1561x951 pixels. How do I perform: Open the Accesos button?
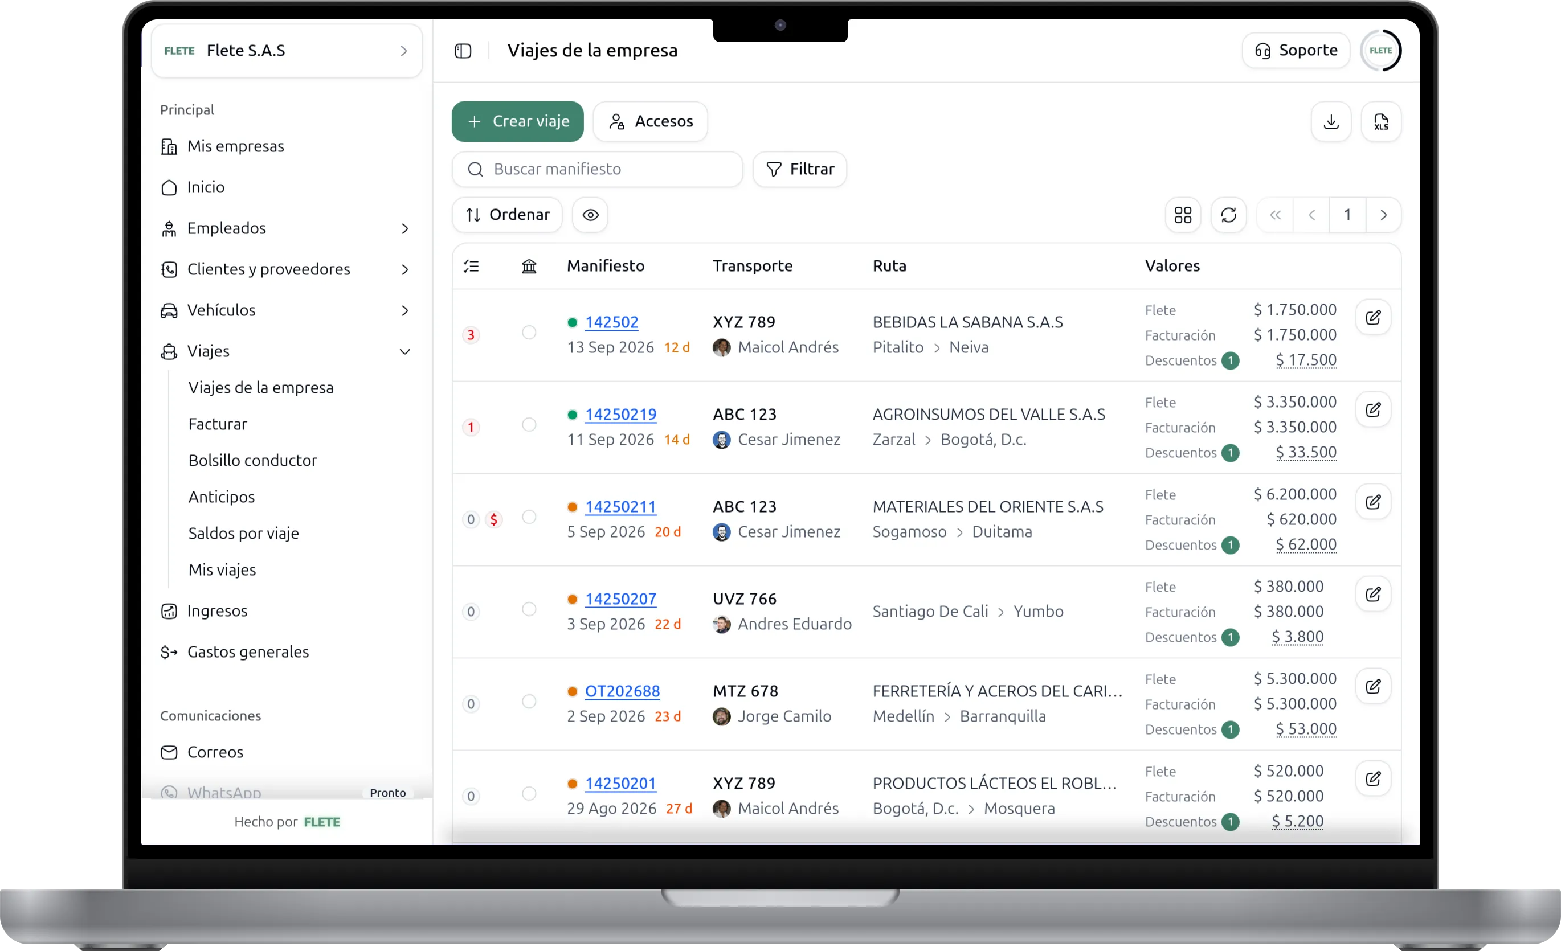(650, 121)
